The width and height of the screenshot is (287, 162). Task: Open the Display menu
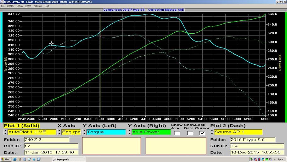[x=10, y=6]
